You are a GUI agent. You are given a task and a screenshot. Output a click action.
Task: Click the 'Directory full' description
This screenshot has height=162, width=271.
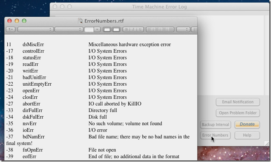pos(103,110)
